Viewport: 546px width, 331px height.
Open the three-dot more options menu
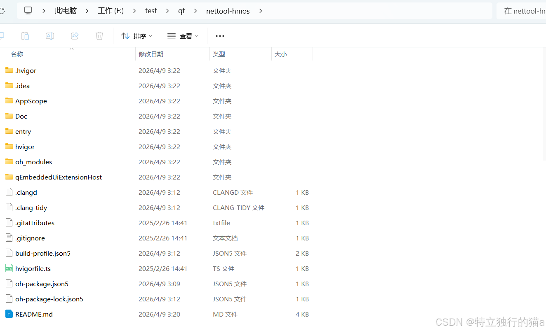point(220,36)
